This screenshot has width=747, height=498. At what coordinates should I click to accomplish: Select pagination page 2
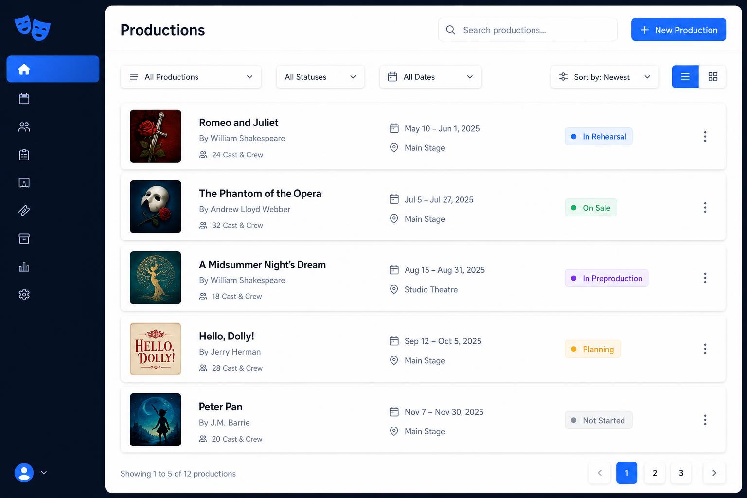[655, 473]
